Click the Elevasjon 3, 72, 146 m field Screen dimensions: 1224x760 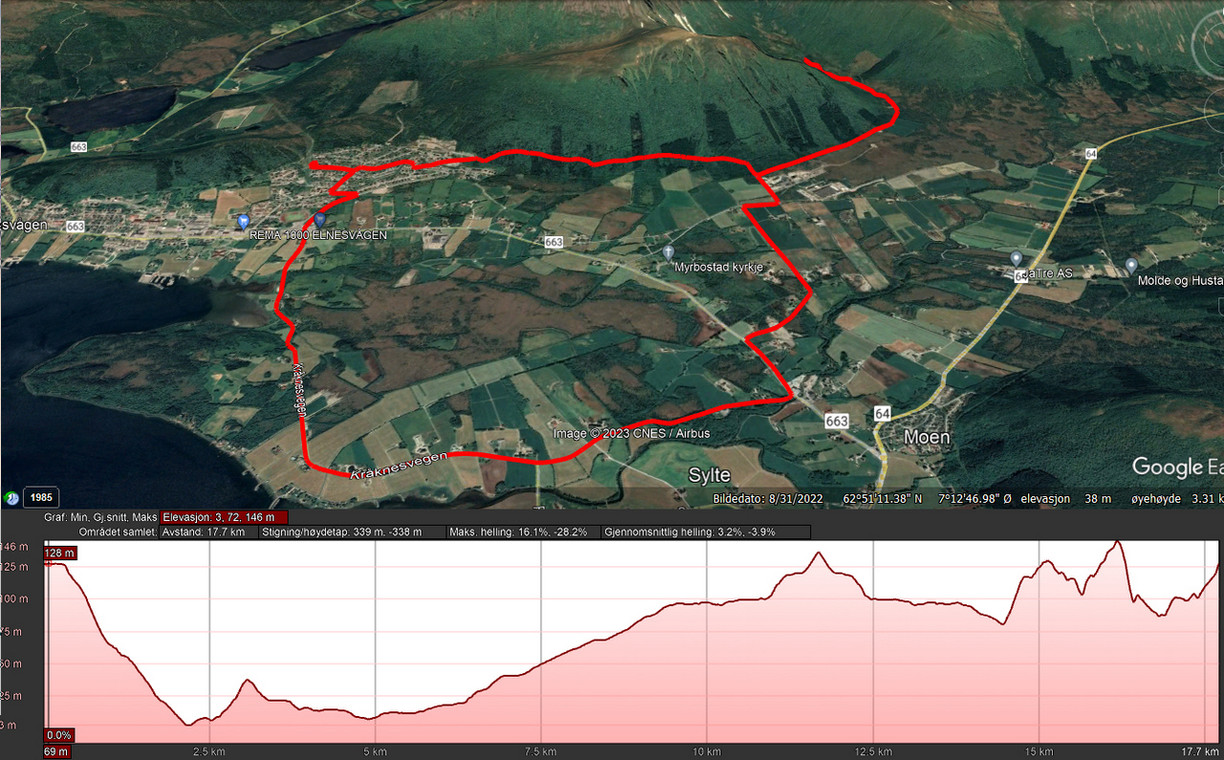[225, 517]
